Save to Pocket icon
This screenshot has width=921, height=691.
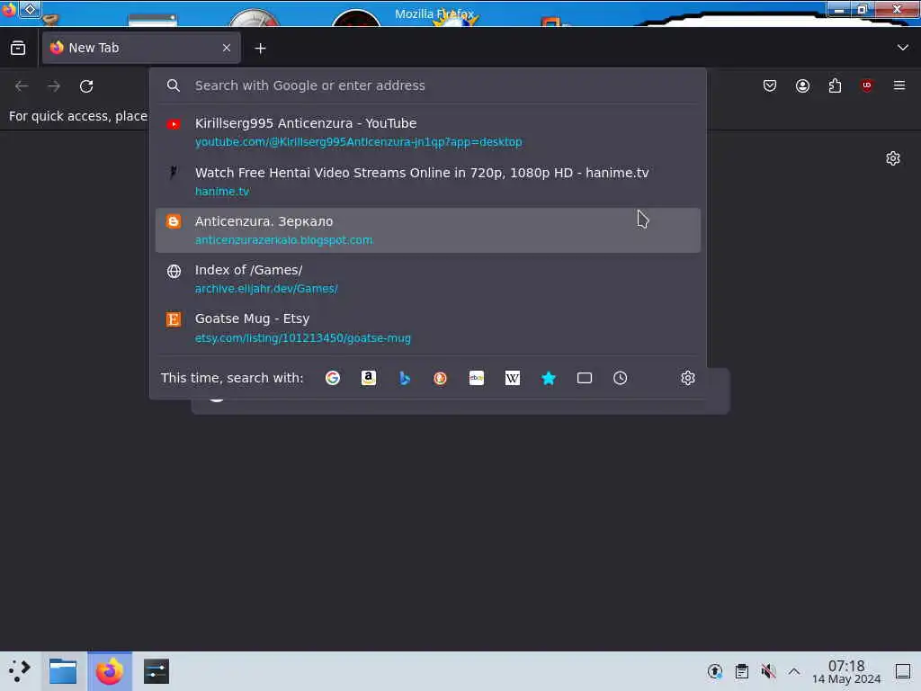[x=770, y=85]
